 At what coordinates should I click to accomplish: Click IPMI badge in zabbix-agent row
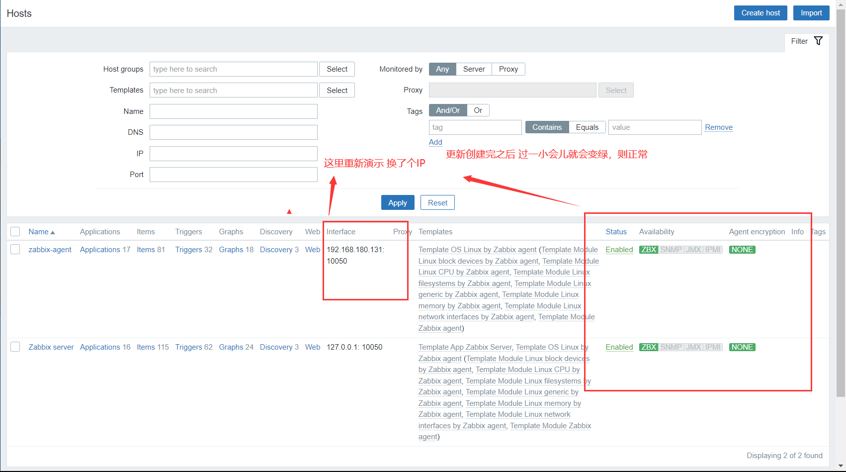[x=713, y=250]
